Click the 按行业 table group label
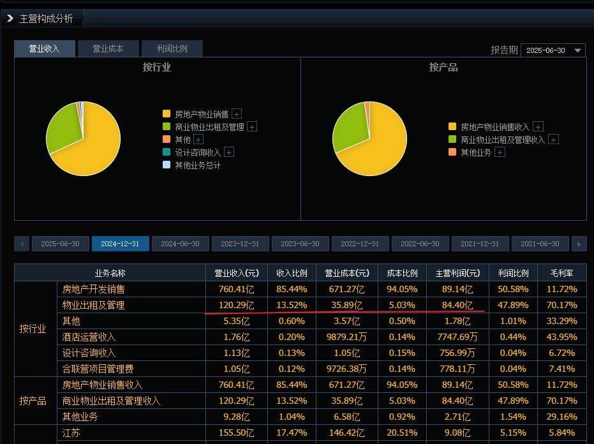The image size is (594, 444). tap(33, 329)
